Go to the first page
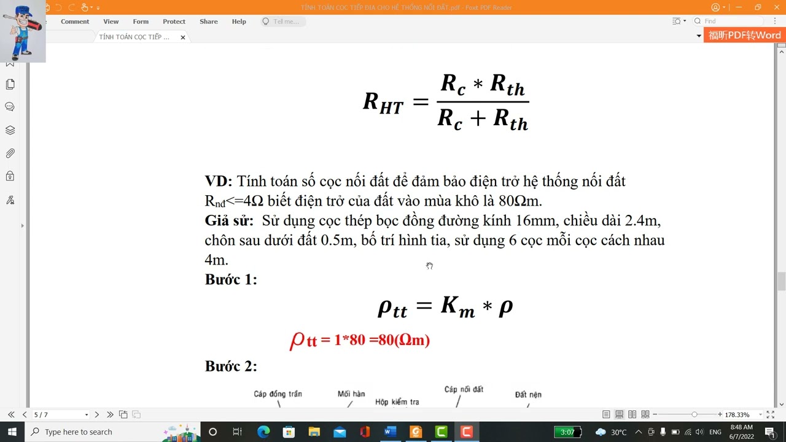786x442 pixels. coord(11,414)
